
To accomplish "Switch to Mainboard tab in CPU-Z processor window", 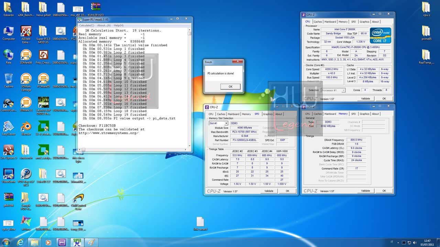I will click(330, 22).
